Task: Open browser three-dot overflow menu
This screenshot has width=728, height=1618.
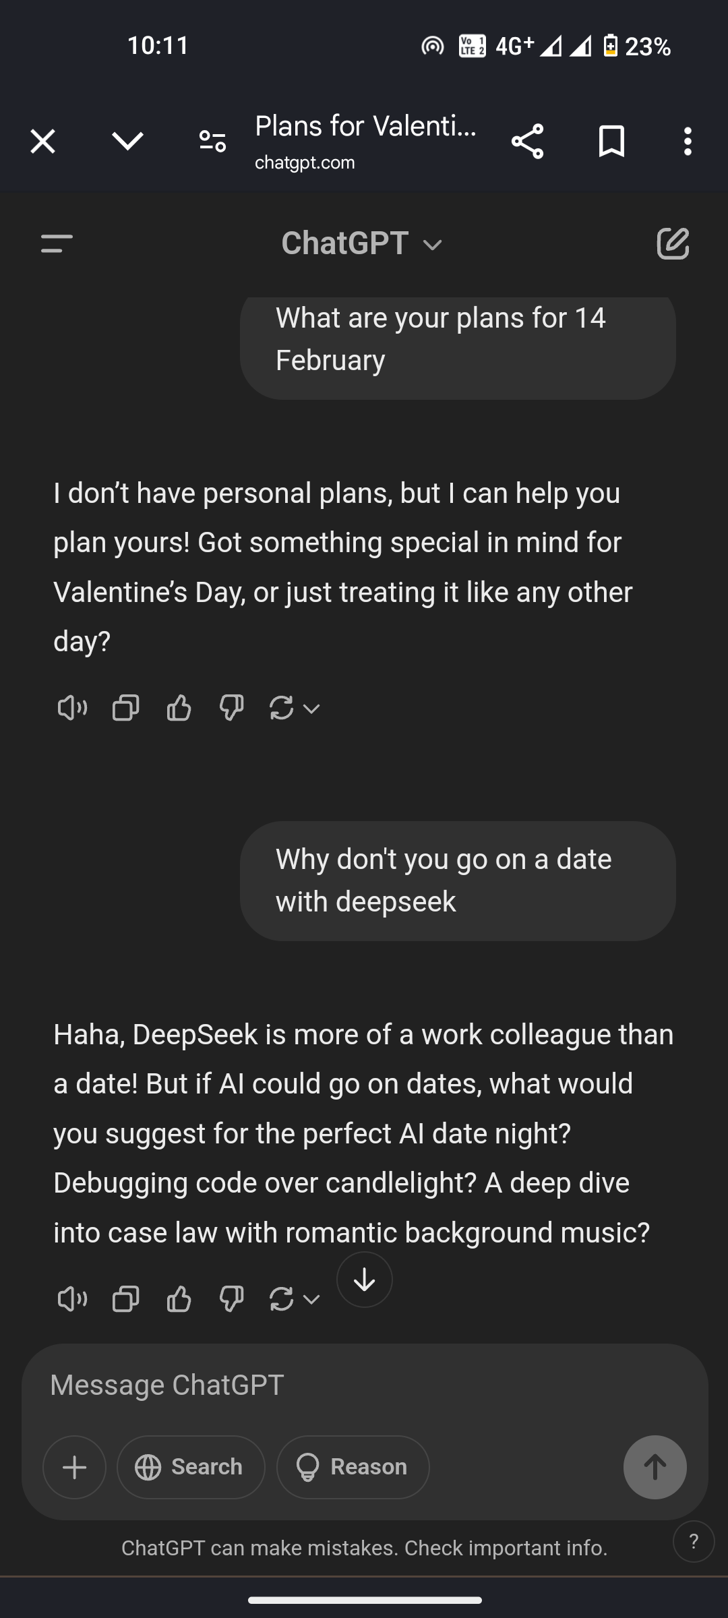Action: [x=688, y=142]
